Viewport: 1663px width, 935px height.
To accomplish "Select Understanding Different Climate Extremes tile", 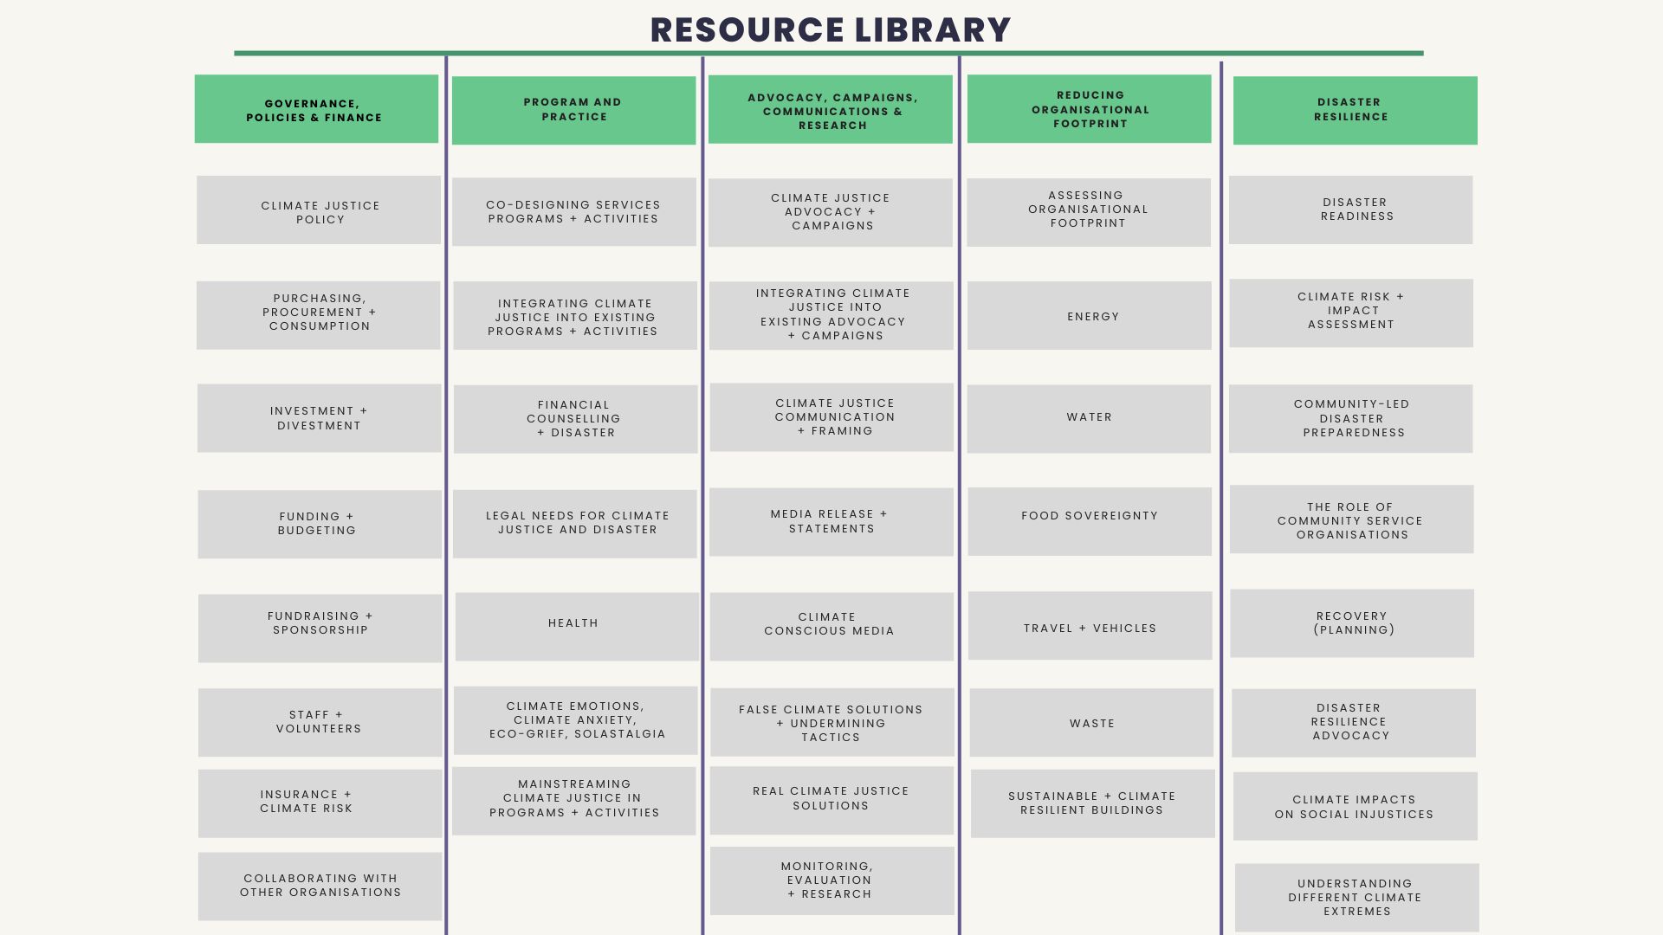I will click(x=1357, y=898).
